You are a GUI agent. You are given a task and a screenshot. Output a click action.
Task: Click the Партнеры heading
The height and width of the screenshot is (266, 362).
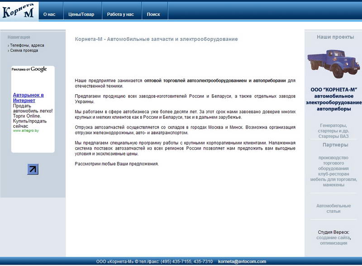click(x=335, y=145)
